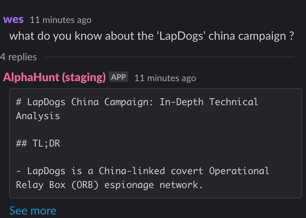Open the AlphaHunt (staging) app profile
This screenshot has width=306, height=218.
tap(54, 77)
